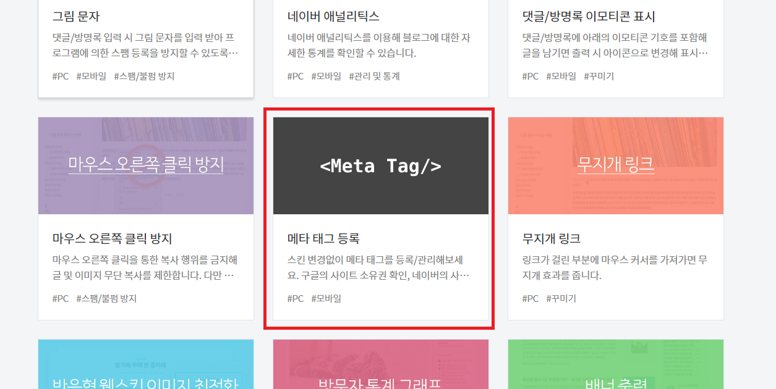Open the 댓글/방명록 이모티콘 표시 plugin title
The height and width of the screenshot is (389, 776).
coord(589,17)
